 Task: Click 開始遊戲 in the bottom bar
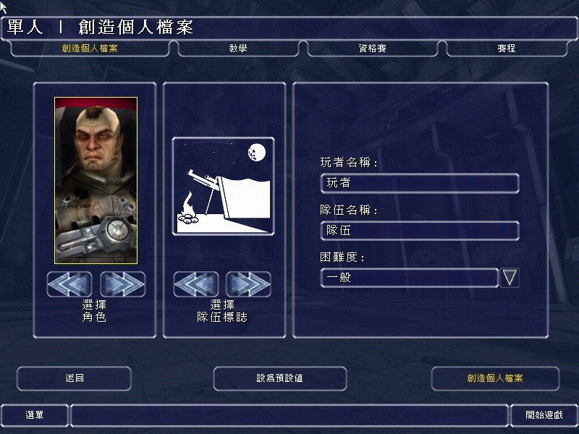544,415
